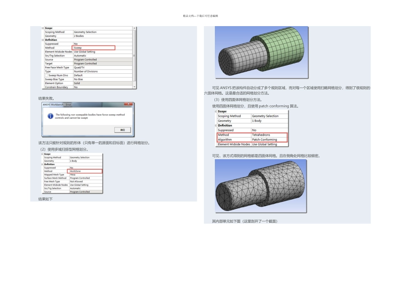
Task: Click the scroll-down arrow of the Sweep table
Action: tap(134, 87)
